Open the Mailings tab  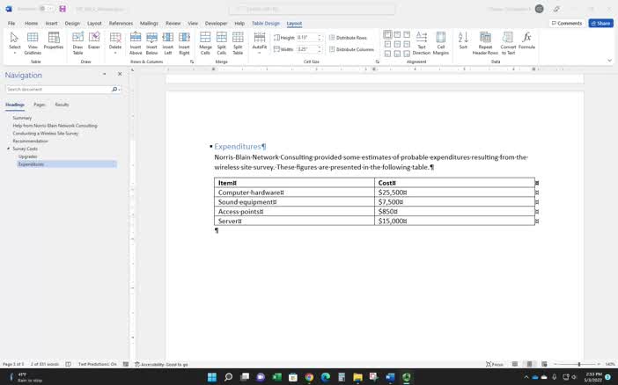pyautogui.click(x=149, y=23)
